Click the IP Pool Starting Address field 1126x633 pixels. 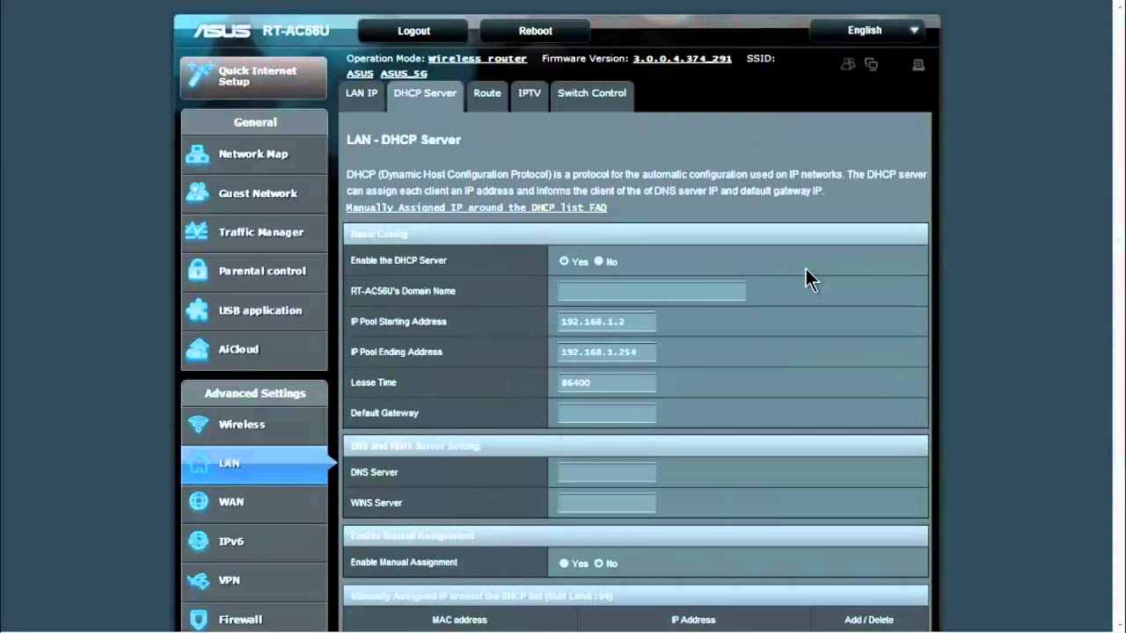(x=607, y=322)
